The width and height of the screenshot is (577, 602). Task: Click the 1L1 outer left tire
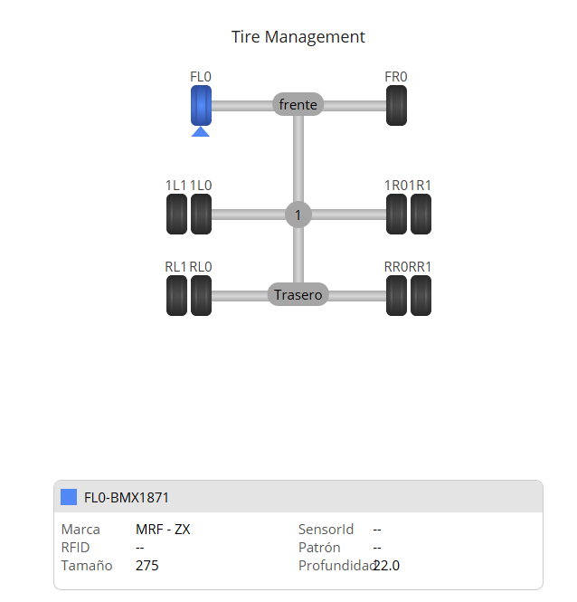coord(176,215)
